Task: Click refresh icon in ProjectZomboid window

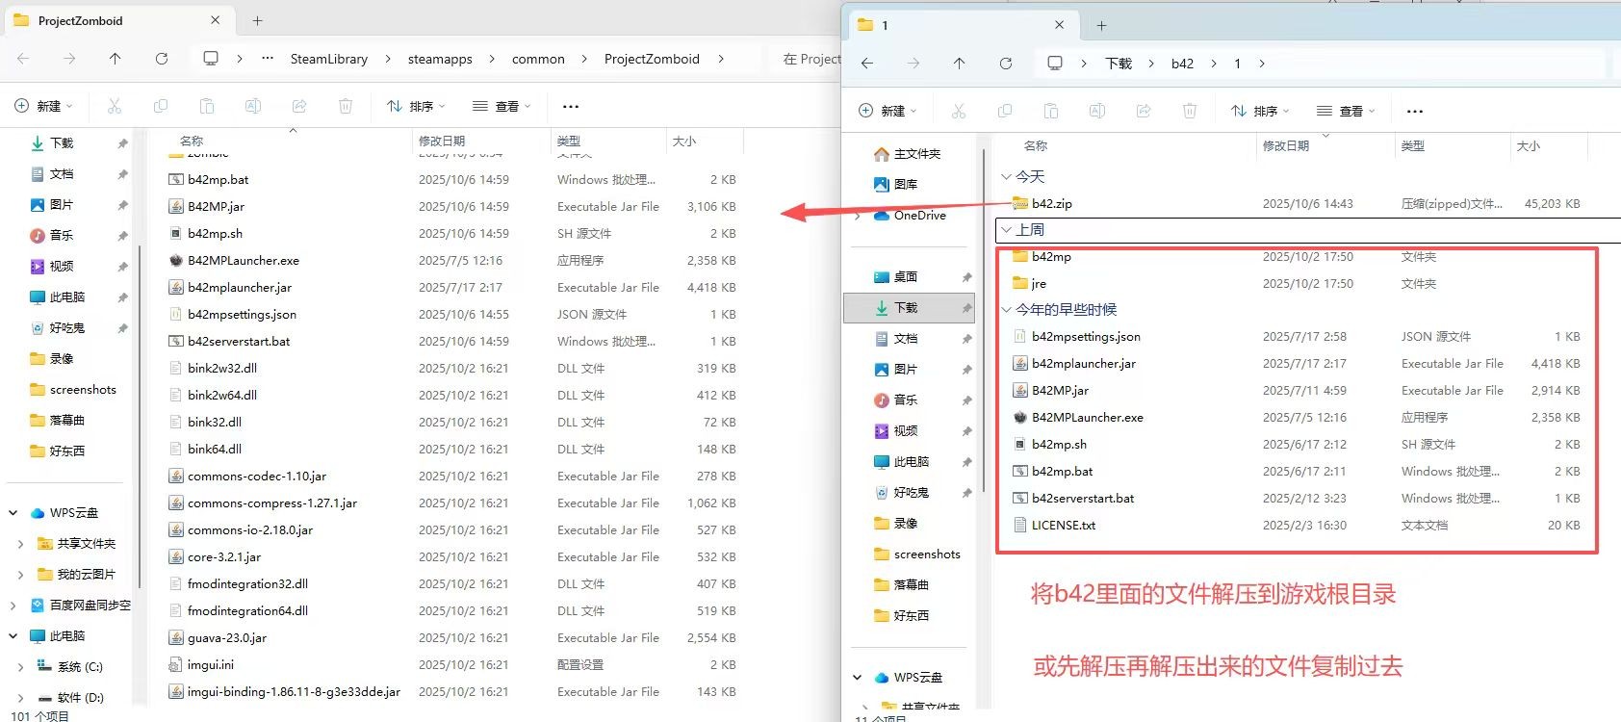Action: 162,59
